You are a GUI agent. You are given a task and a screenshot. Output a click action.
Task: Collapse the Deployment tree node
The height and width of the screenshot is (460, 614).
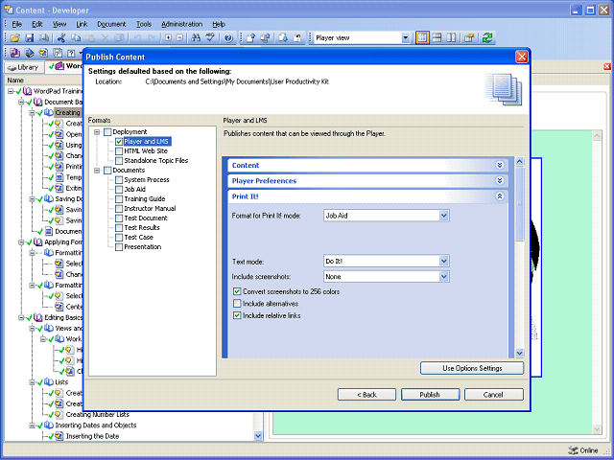pyautogui.click(x=97, y=132)
